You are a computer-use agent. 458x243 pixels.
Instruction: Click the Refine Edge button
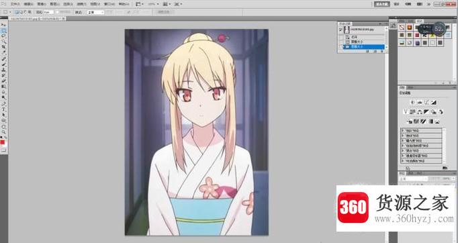(x=166, y=12)
